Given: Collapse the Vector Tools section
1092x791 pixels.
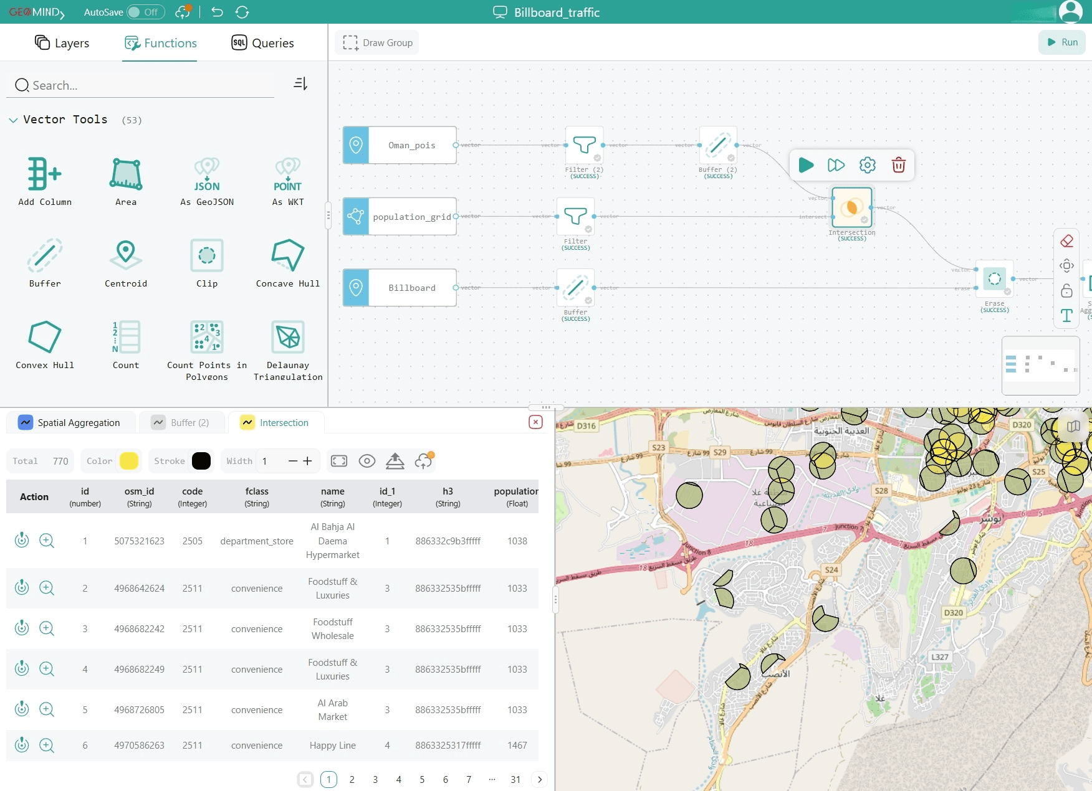Looking at the screenshot, I should point(13,120).
